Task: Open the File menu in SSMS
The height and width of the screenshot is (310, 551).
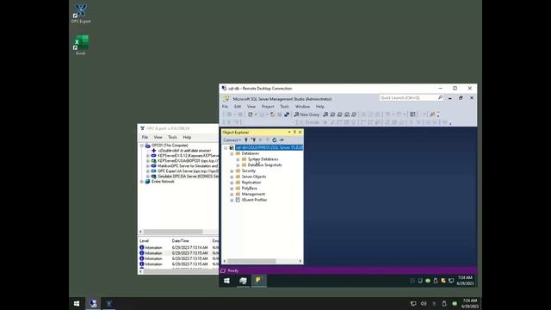Action: point(225,107)
